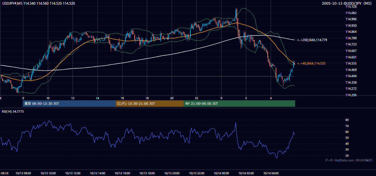
Task: Click the 10/13 10:00 time label
Action: (48, 173)
